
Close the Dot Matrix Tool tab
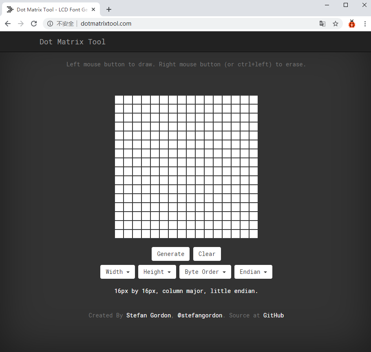[x=93, y=9]
